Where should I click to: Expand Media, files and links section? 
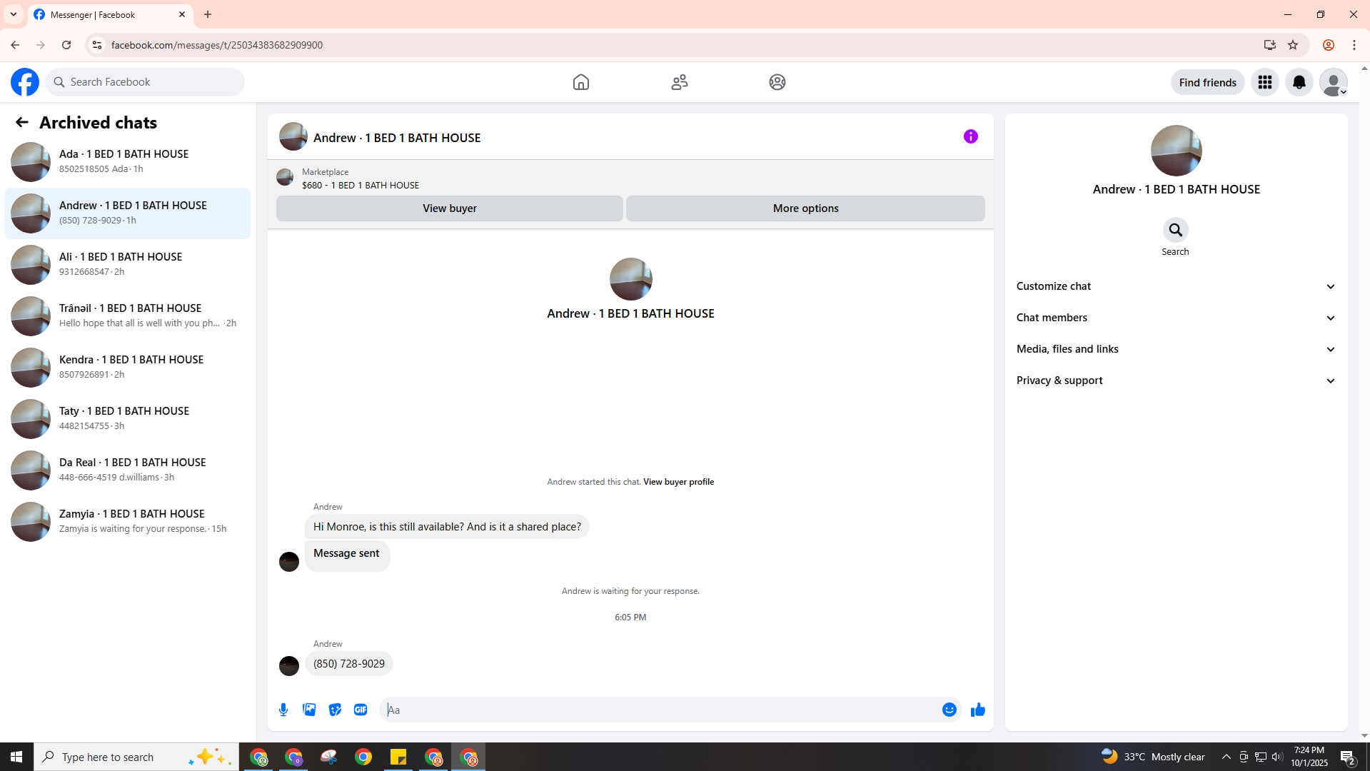pyautogui.click(x=1176, y=349)
